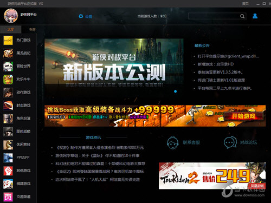Open the 《权游》 news item about 4000万元
The width and height of the screenshot is (271, 203).
click(100, 148)
